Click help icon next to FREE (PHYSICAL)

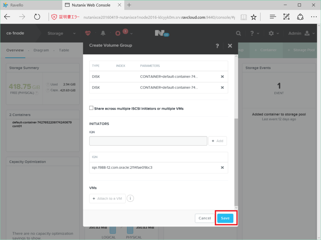click(37, 93)
